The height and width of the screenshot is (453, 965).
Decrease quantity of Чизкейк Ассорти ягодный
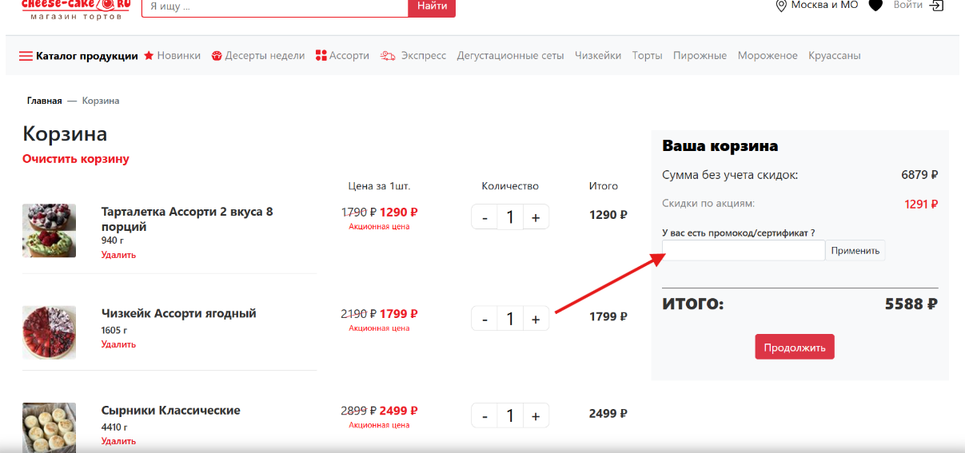pos(484,319)
